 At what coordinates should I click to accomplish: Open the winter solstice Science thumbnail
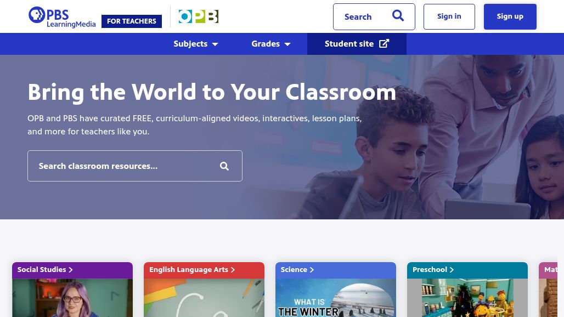point(336,298)
